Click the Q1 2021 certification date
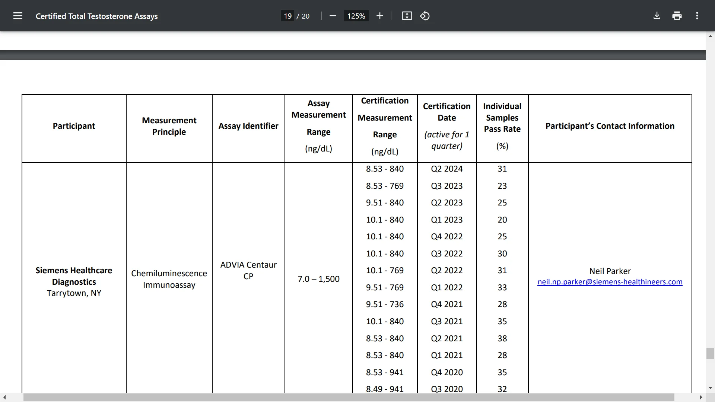This screenshot has width=715, height=402. [x=447, y=355]
